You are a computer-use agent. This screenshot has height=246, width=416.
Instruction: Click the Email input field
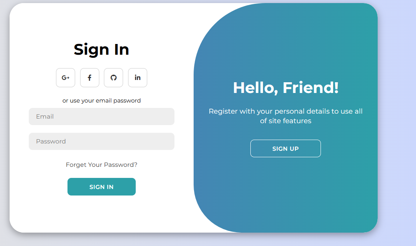(101, 116)
